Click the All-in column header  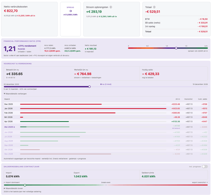[178, 99]
